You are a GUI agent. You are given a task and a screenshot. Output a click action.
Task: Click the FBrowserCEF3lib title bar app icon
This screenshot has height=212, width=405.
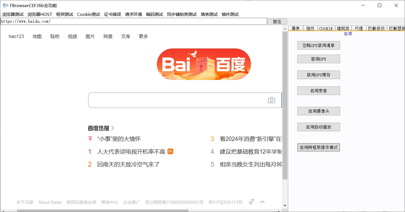[5, 5]
